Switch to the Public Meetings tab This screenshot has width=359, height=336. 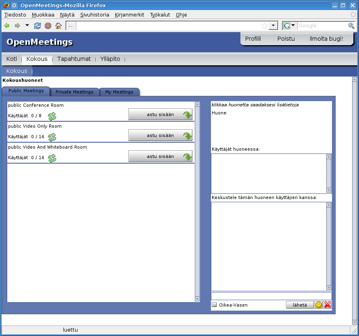26,91
